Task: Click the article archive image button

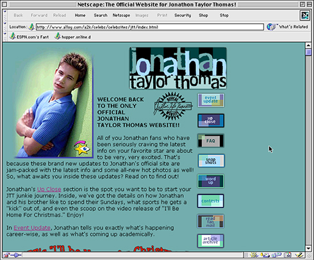Action: pos(211,241)
